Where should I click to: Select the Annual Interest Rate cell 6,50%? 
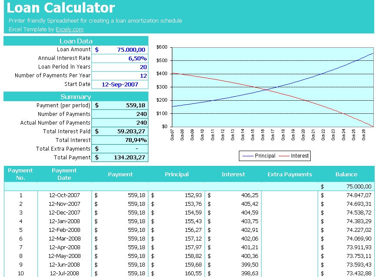pyautogui.click(x=120, y=58)
